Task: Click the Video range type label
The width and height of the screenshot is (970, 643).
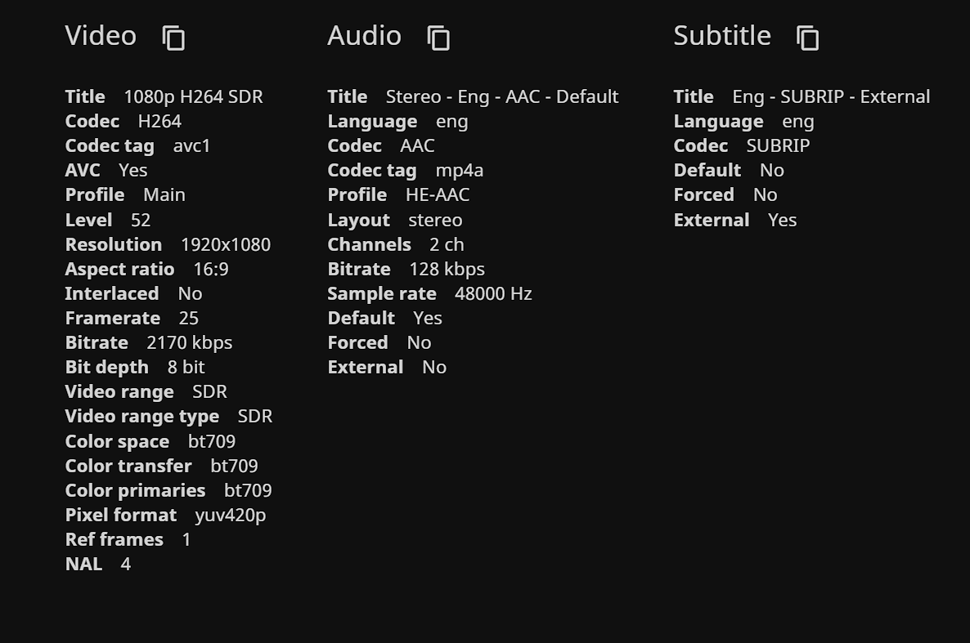Action: point(141,416)
